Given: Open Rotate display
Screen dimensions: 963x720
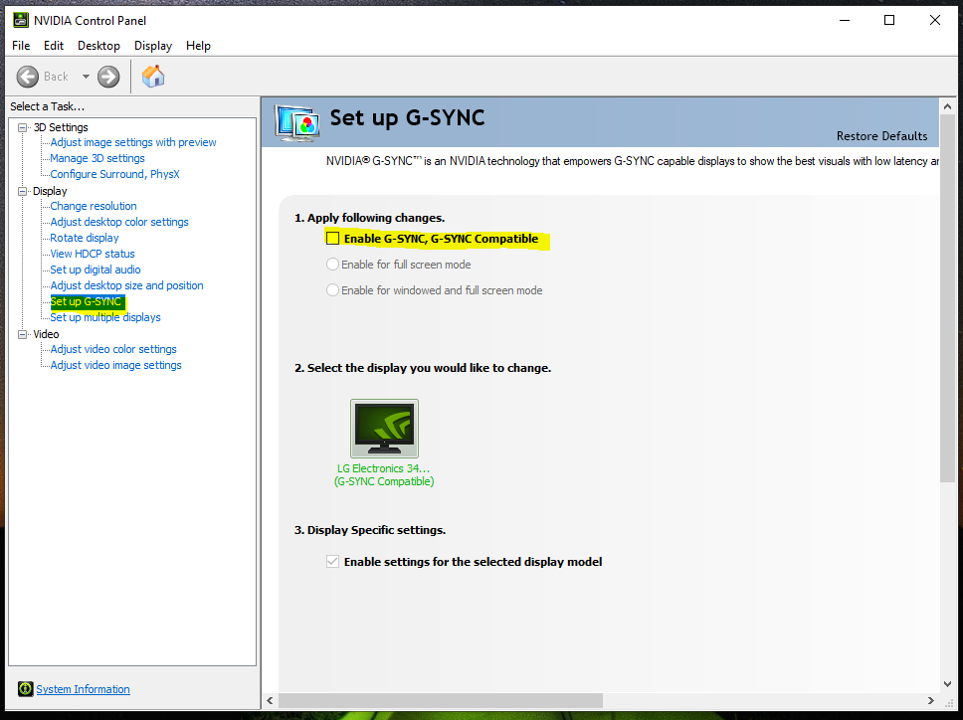Looking at the screenshot, I should (85, 238).
